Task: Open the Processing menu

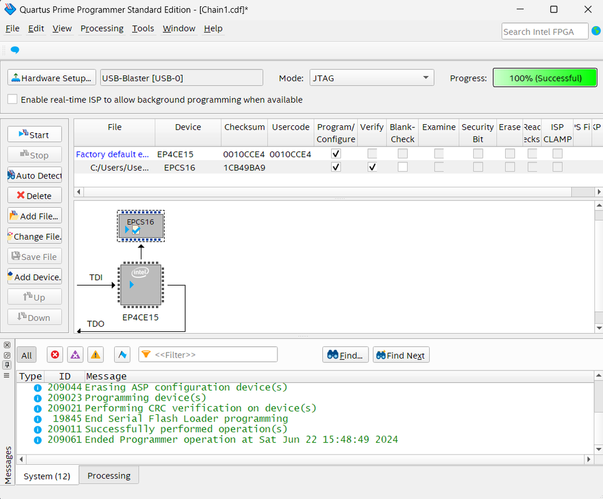Action: (x=102, y=29)
